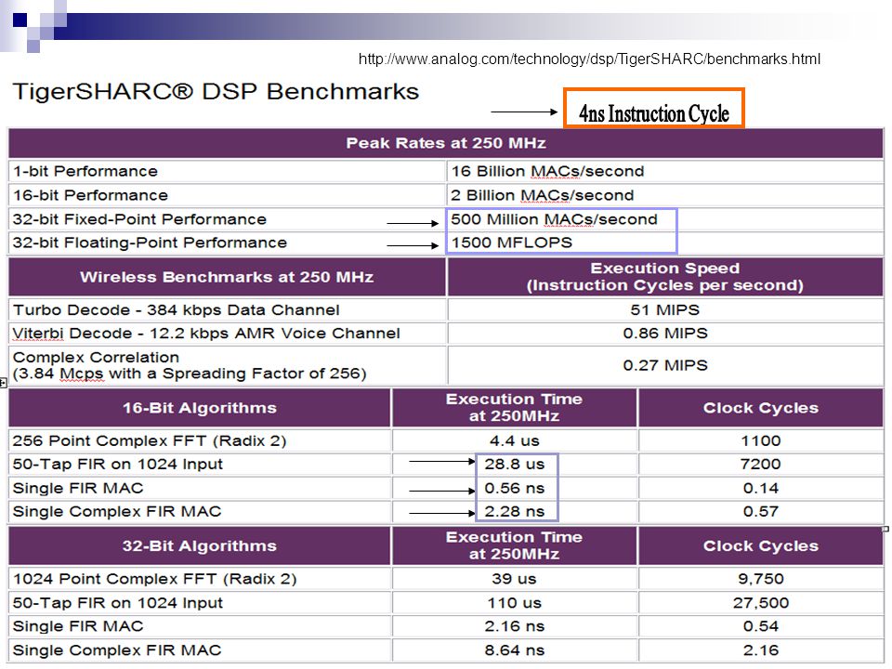Select the 2.28 ns execution time
The image size is (892, 669).
tap(514, 511)
